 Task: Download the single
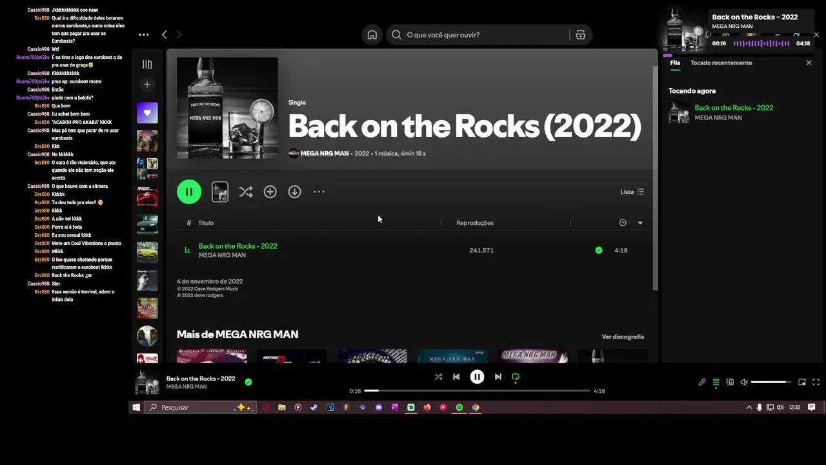(x=294, y=192)
